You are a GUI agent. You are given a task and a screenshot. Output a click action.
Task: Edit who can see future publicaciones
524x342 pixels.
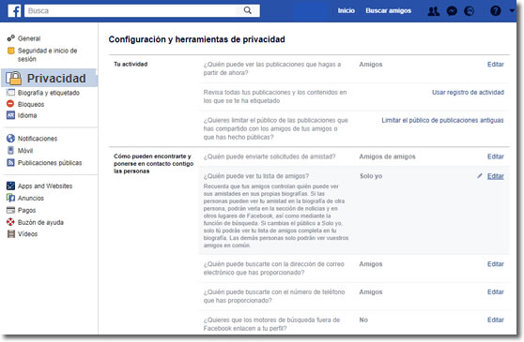click(495, 65)
